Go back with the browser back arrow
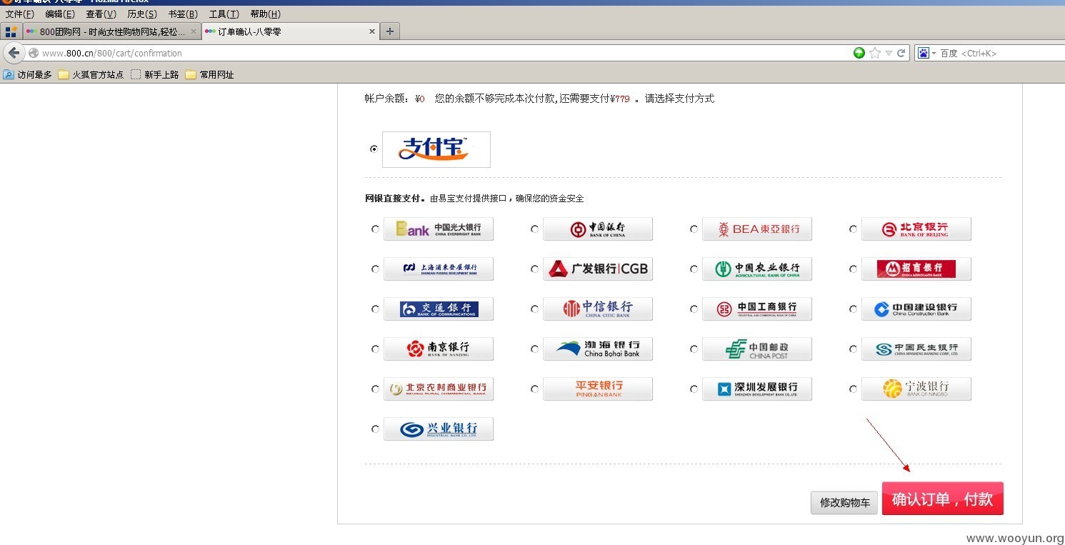 click(x=14, y=53)
